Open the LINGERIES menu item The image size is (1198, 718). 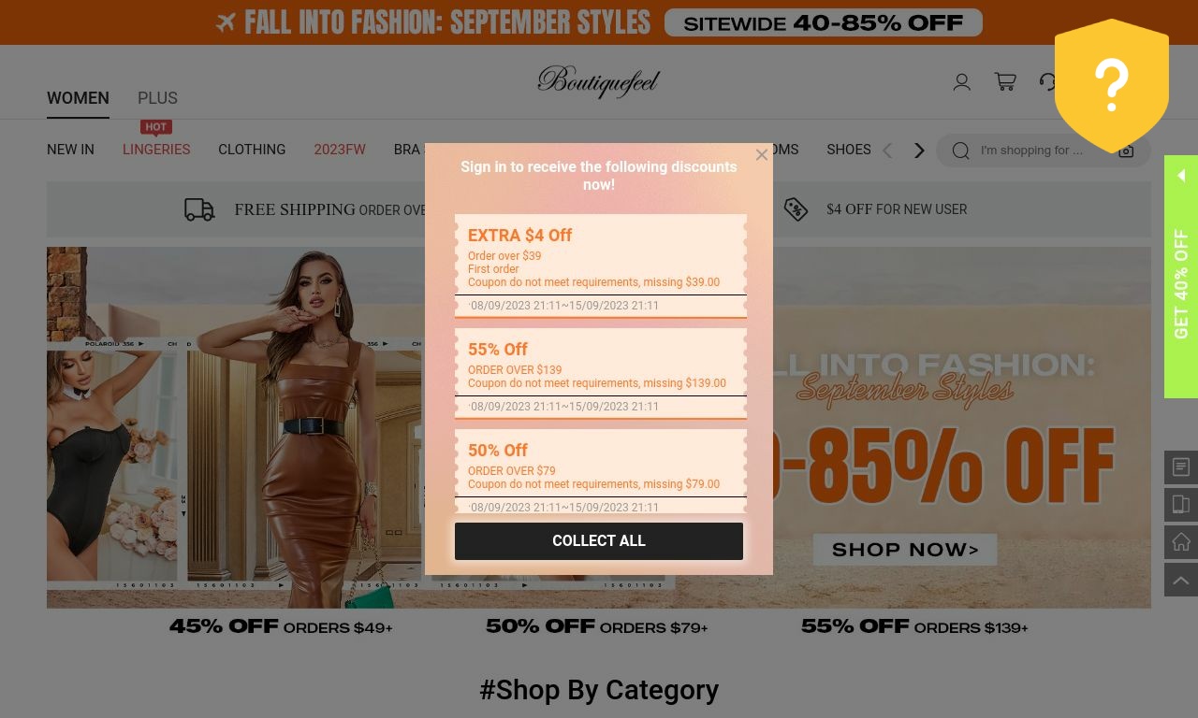click(156, 150)
